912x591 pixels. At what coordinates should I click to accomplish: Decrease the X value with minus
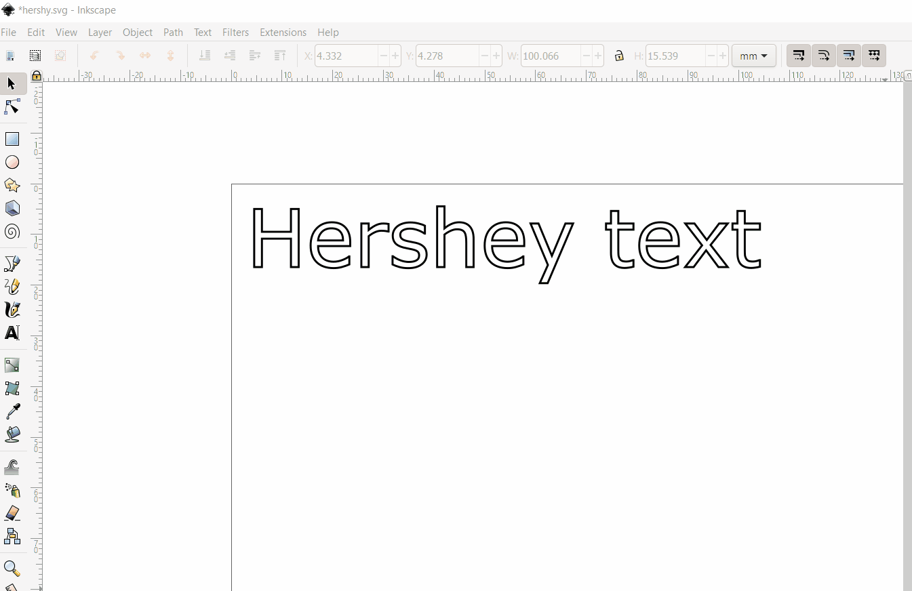(x=384, y=56)
